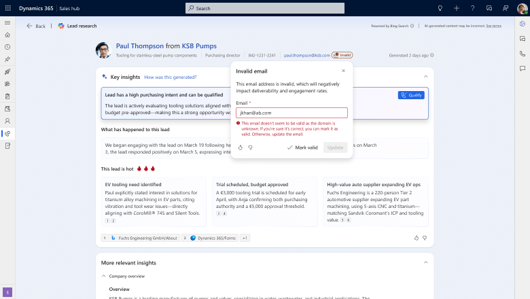Click the lightbulb icon in top bar
530x299 pixels.
[440, 8]
